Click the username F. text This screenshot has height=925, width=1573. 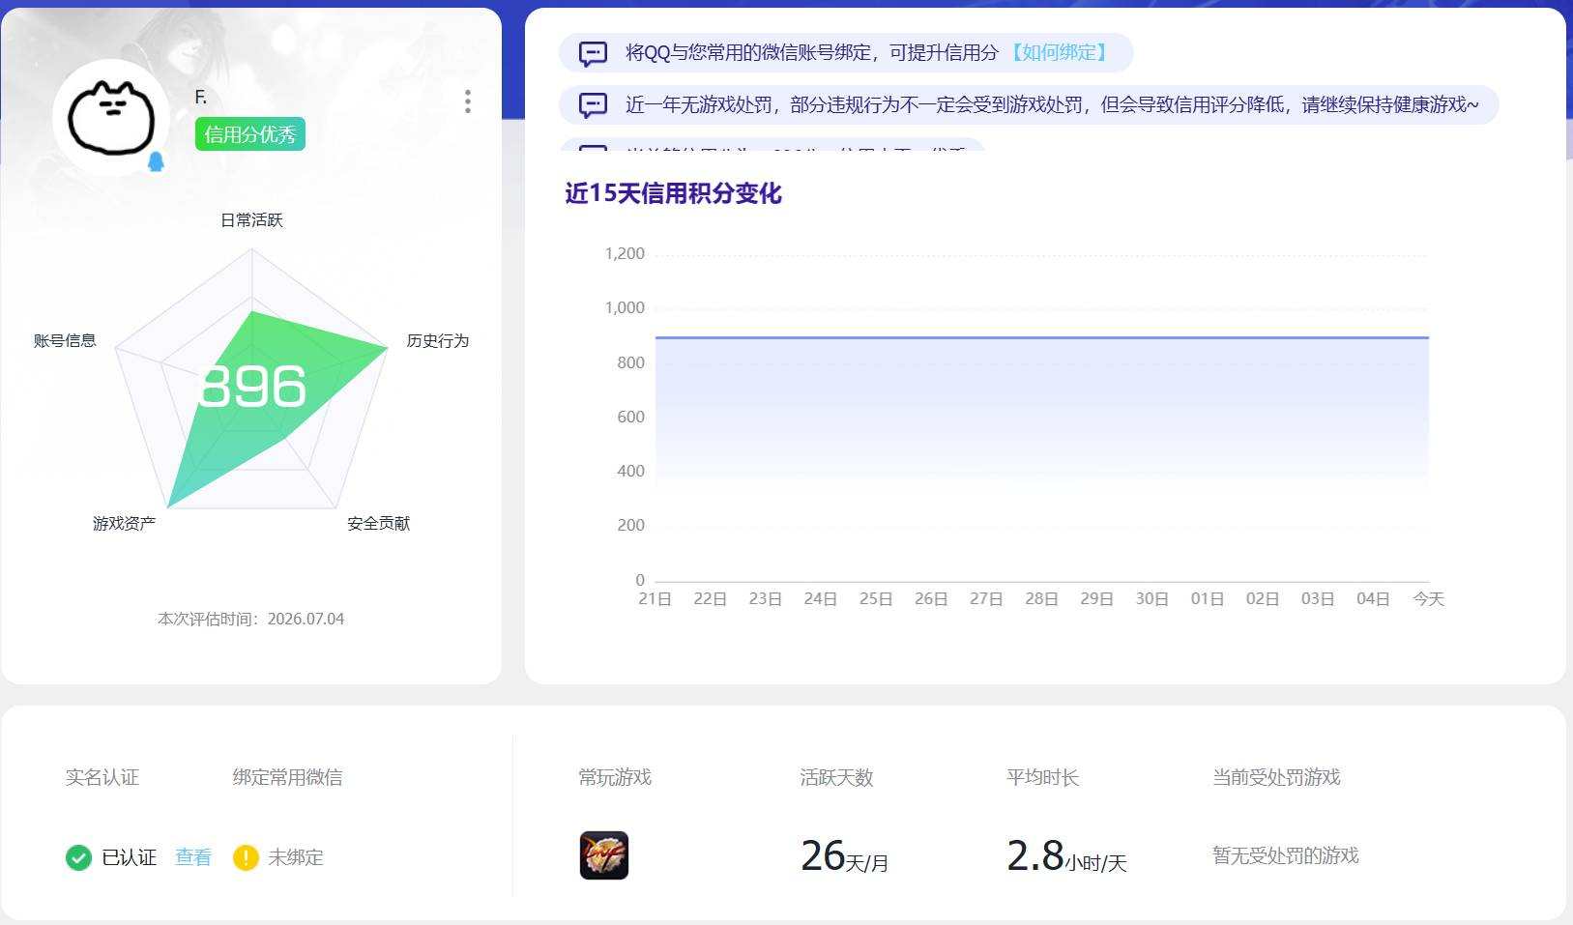(x=201, y=97)
